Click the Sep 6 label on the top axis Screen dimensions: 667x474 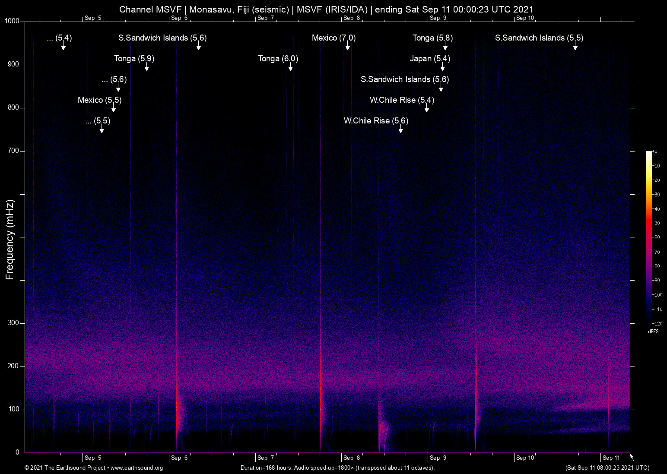coord(179,18)
